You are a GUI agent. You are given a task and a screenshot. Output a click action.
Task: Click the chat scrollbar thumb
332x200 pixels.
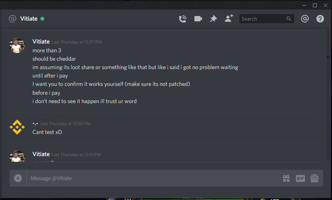click(328, 57)
